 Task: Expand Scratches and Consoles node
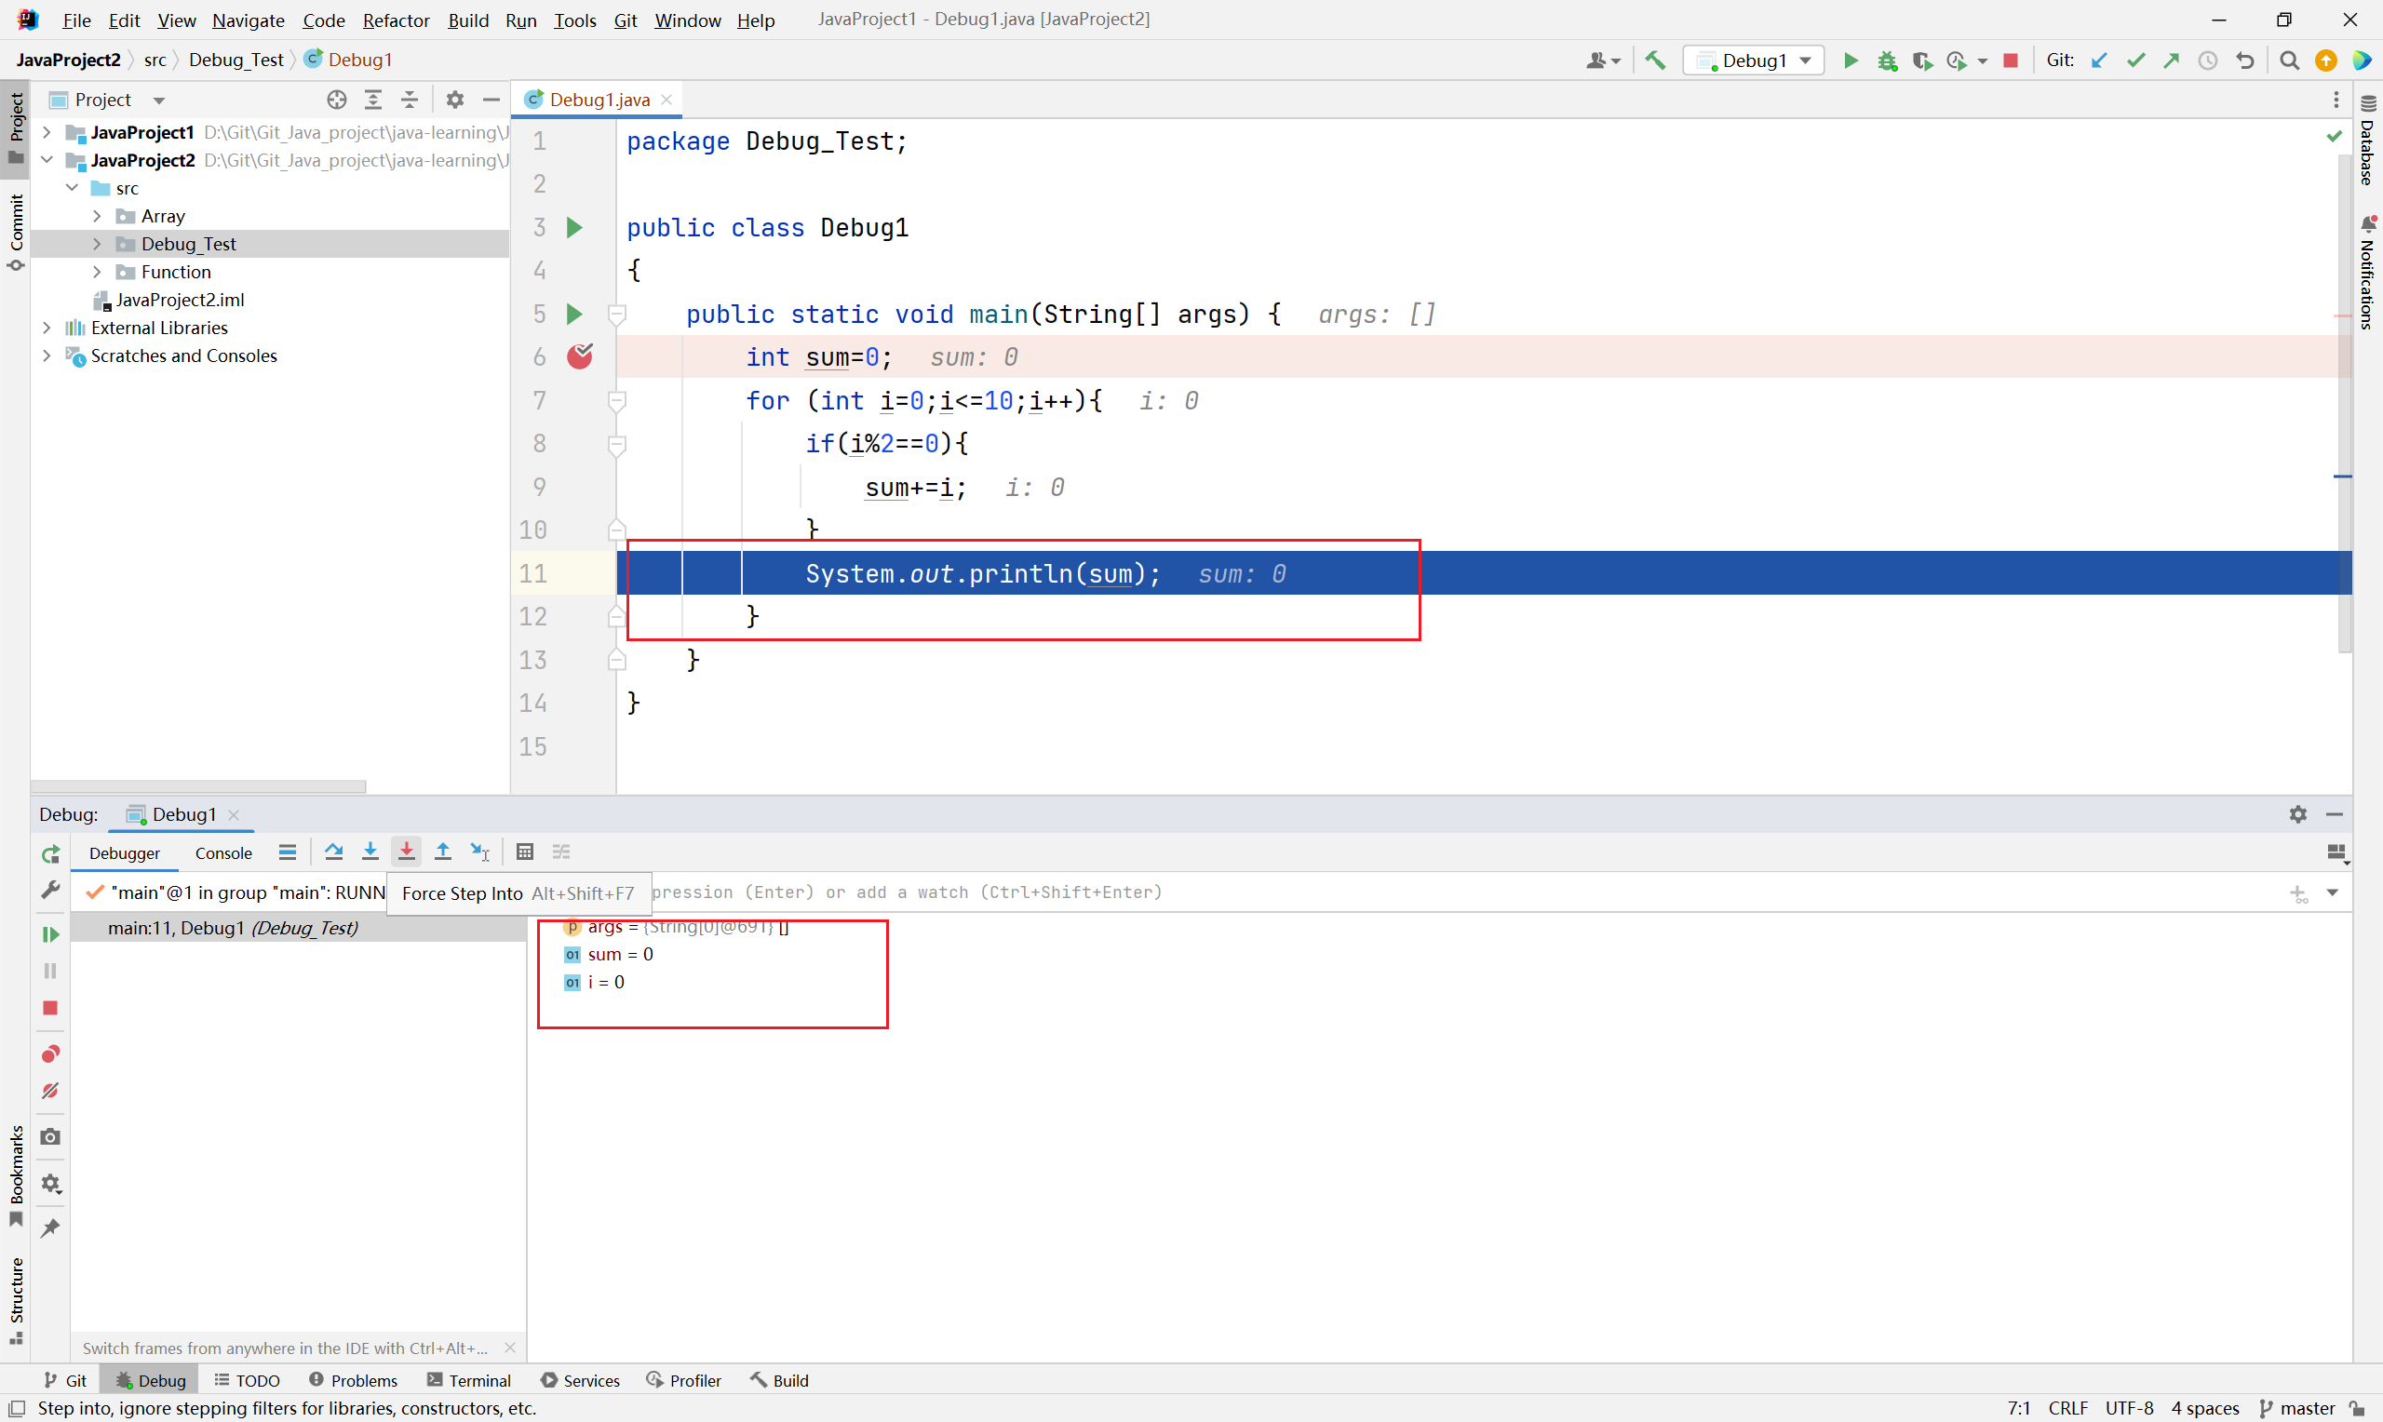click(x=46, y=355)
